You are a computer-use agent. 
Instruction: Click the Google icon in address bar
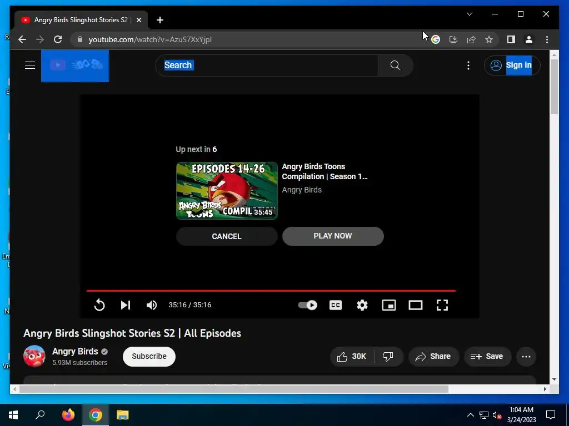(x=436, y=39)
